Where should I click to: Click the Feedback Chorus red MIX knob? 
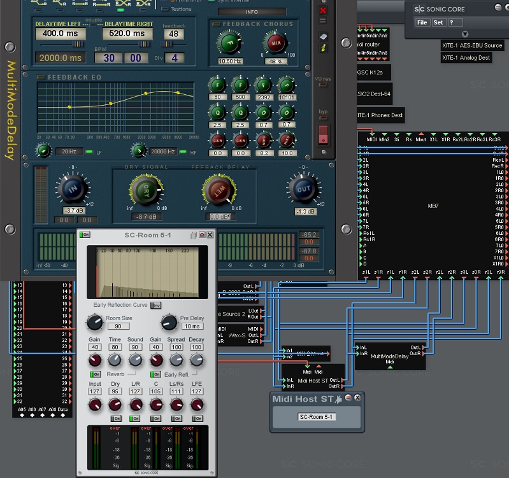point(276,43)
